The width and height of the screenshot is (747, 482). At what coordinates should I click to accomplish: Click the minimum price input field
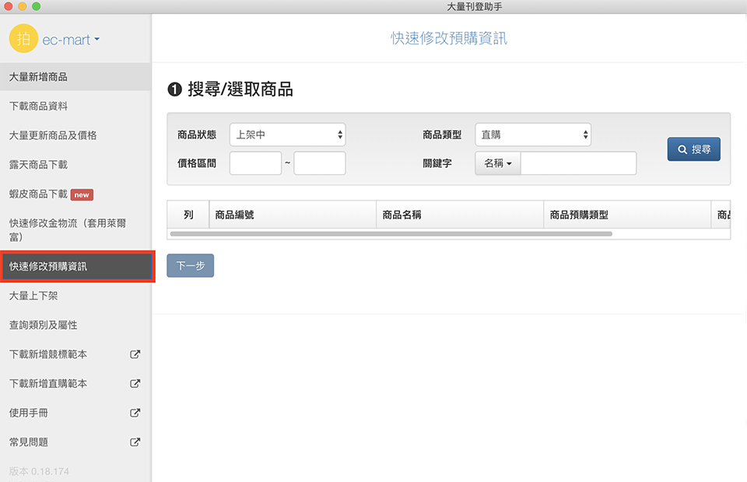coord(255,163)
